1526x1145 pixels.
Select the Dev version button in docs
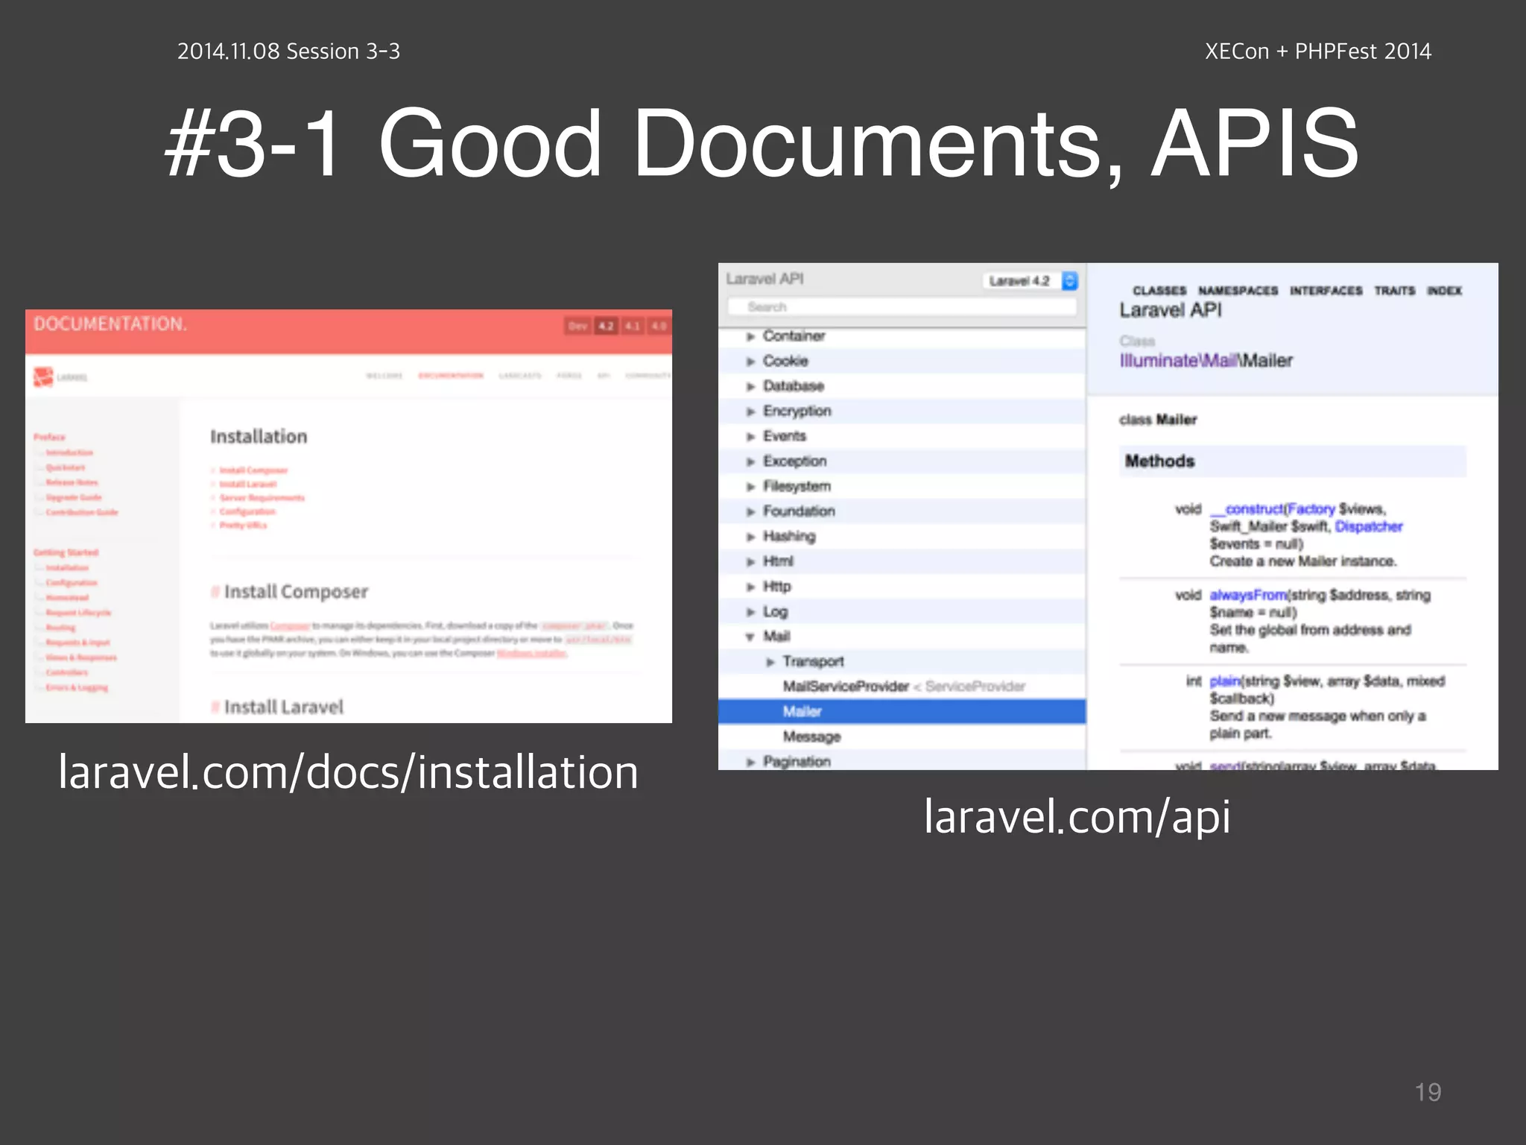(578, 326)
